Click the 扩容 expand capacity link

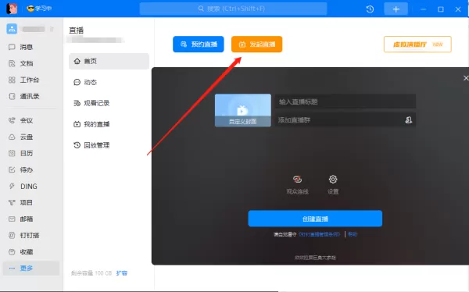(122, 273)
